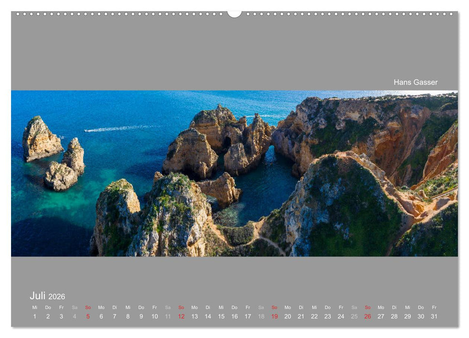Select date 22 in the calendar
Viewport: 469px width, 338px height.
coord(314,316)
